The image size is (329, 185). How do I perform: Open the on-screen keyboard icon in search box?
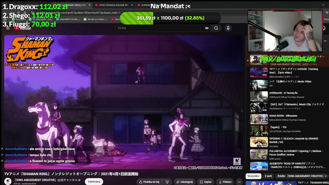tap(207, 28)
